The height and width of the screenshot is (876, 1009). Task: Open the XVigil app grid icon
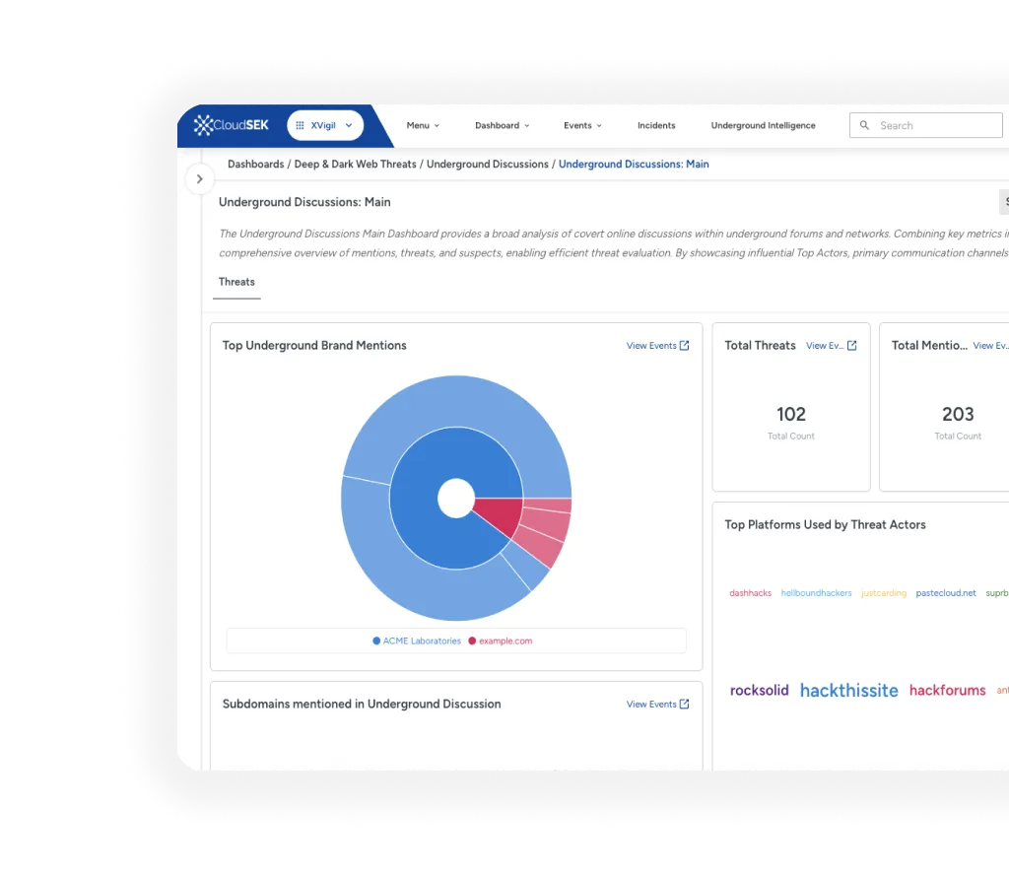pyautogui.click(x=299, y=125)
